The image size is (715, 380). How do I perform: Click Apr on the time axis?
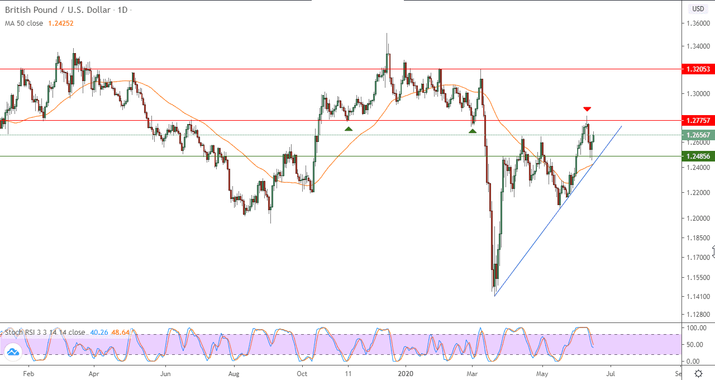click(x=93, y=373)
